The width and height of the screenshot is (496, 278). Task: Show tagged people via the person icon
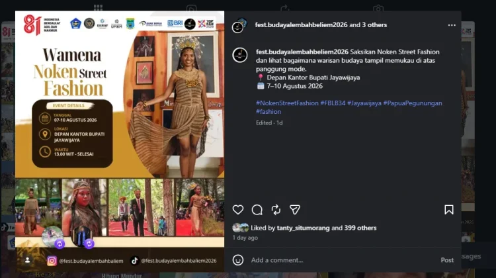[28, 260]
